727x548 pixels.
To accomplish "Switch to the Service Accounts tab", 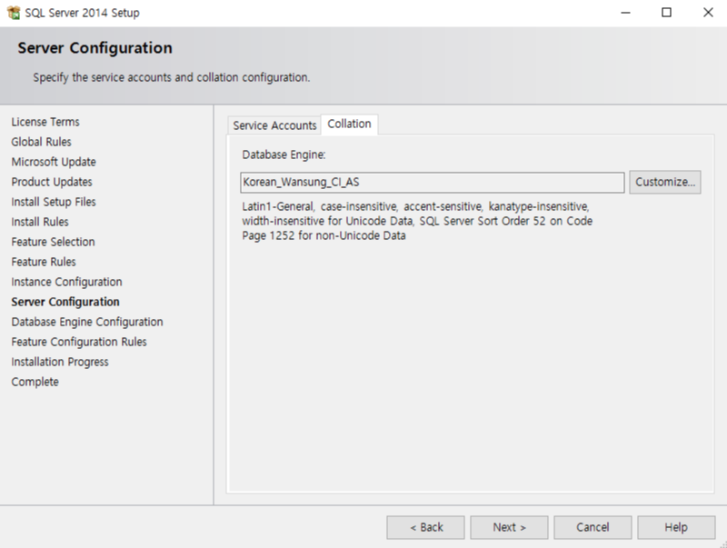I will (274, 125).
